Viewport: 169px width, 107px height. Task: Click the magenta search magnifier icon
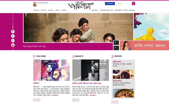[x=133, y=4]
